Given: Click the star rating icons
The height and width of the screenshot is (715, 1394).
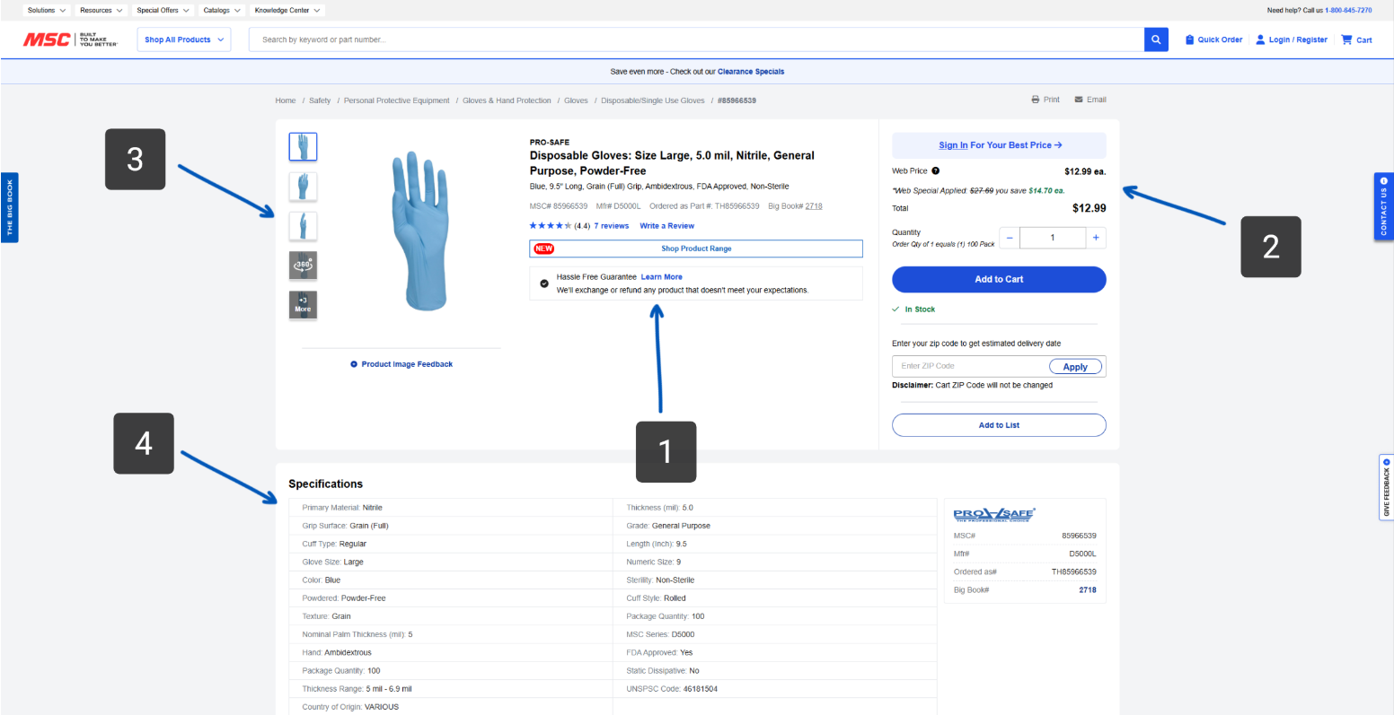Looking at the screenshot, I should (x=551, y=226).
